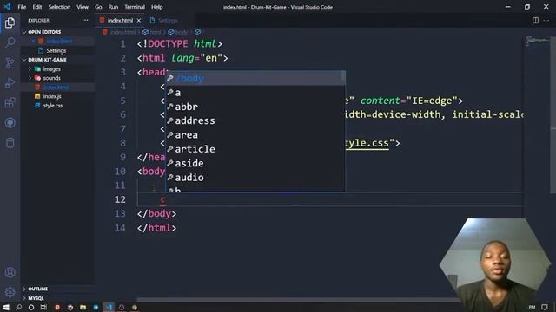Collapse the Open Editors section

click(24, 32)
